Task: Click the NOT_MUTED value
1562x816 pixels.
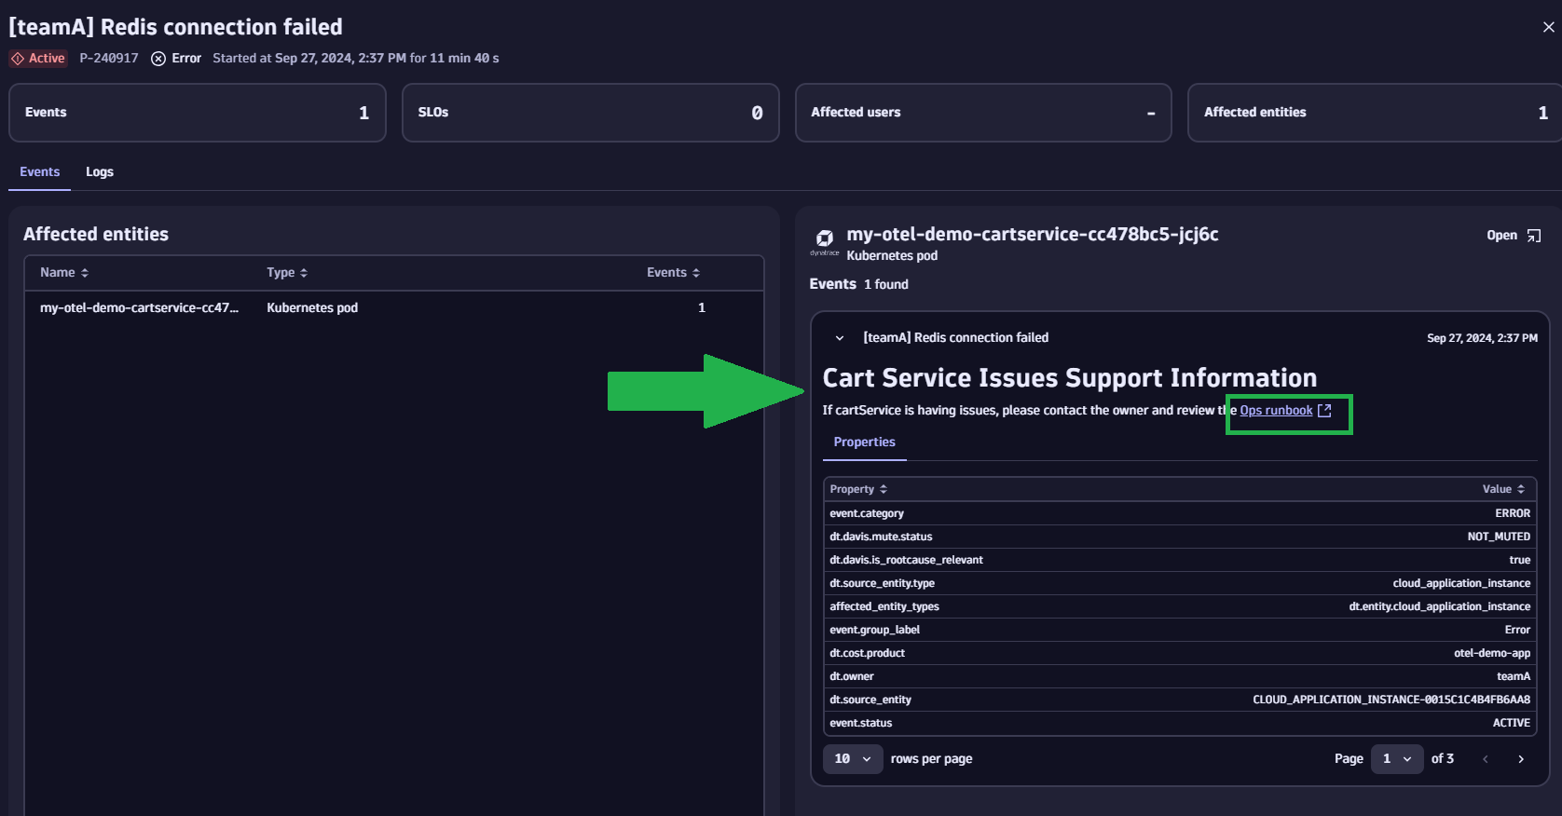Action: click(x=1499, y=537)
